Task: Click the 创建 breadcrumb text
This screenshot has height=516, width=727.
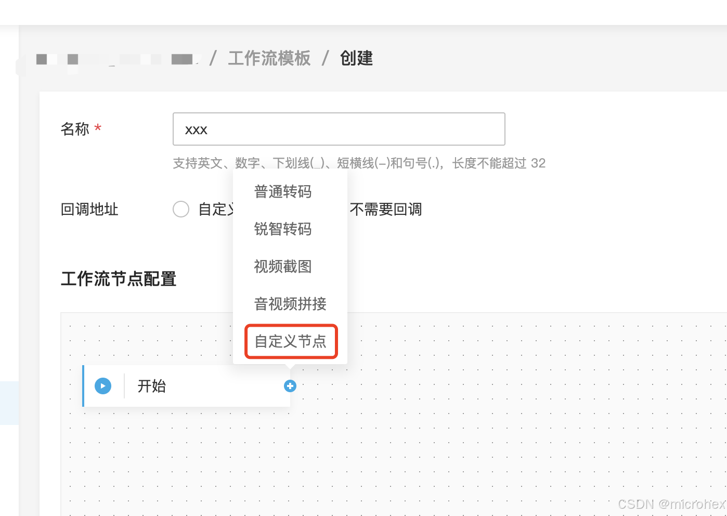Action: tap(357, 58)
